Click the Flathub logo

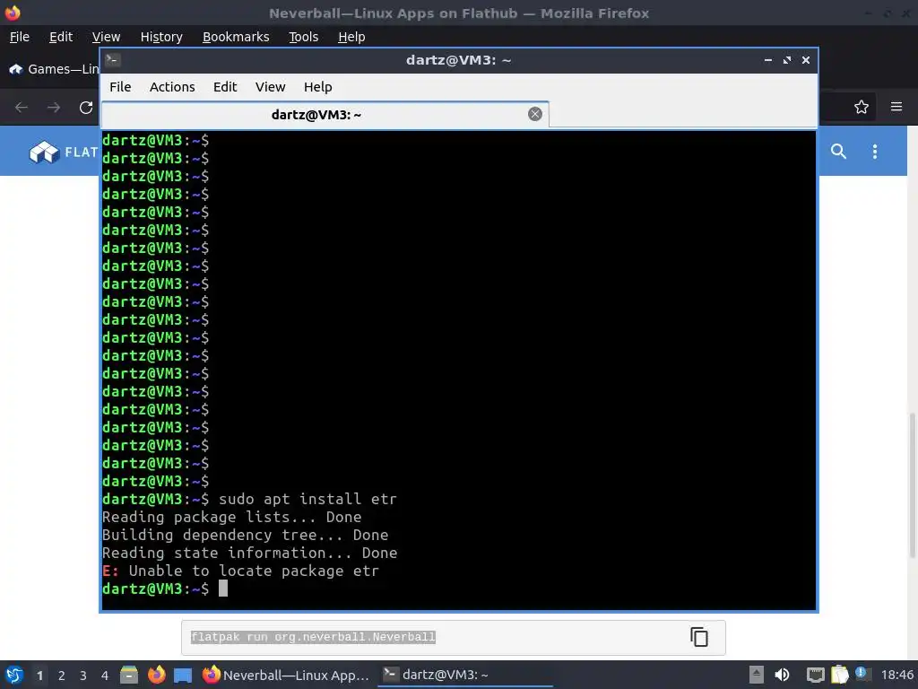(64, 153)
